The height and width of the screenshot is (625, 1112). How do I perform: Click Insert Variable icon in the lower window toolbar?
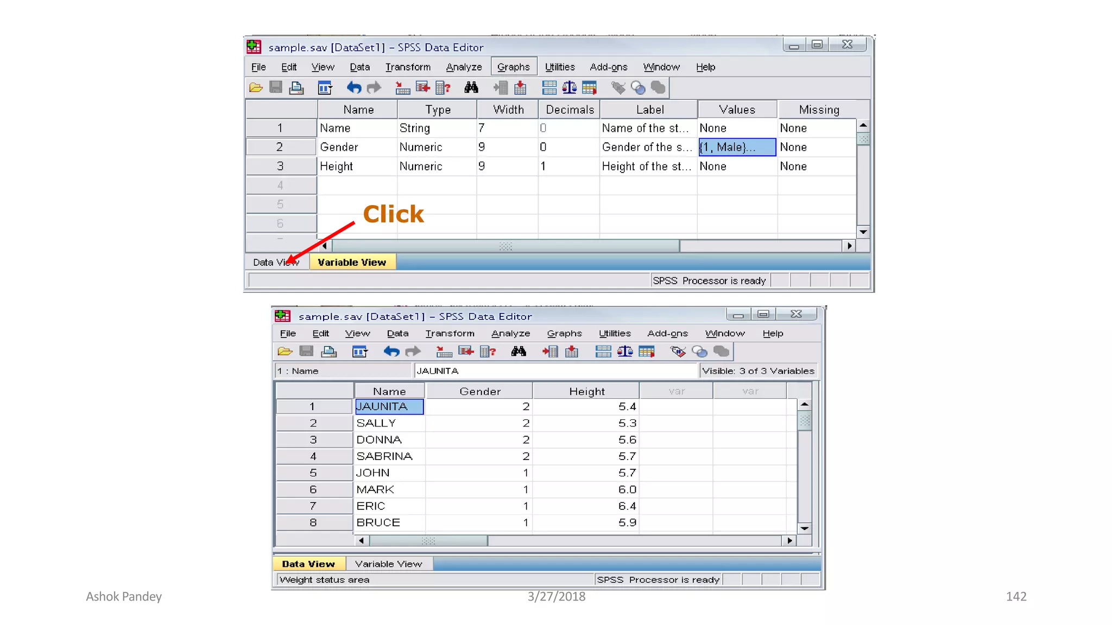tap(571, 352)
